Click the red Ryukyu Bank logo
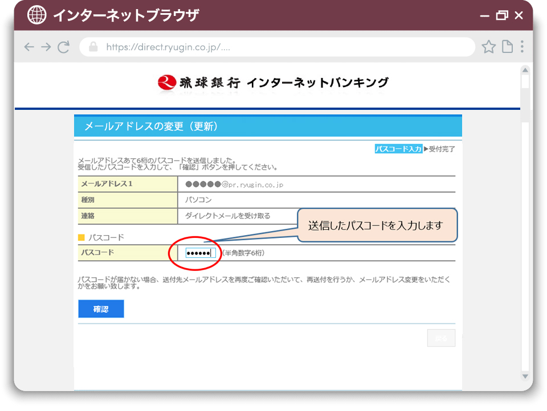The height and width of the screenshot is (411, 547). (166, 83)
